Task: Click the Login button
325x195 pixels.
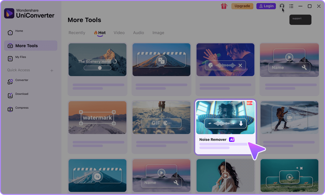Action: pos(266,6)
